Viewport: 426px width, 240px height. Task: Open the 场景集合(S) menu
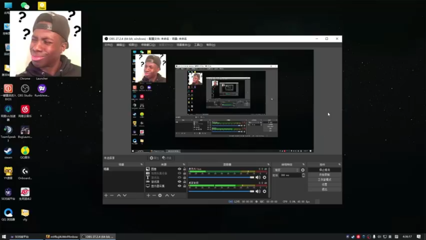point(183,45)
